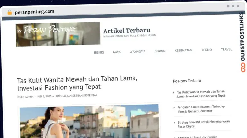Select the Tekno menu item
The width and height of the screenshot is (247, 138).
(206, 50)
